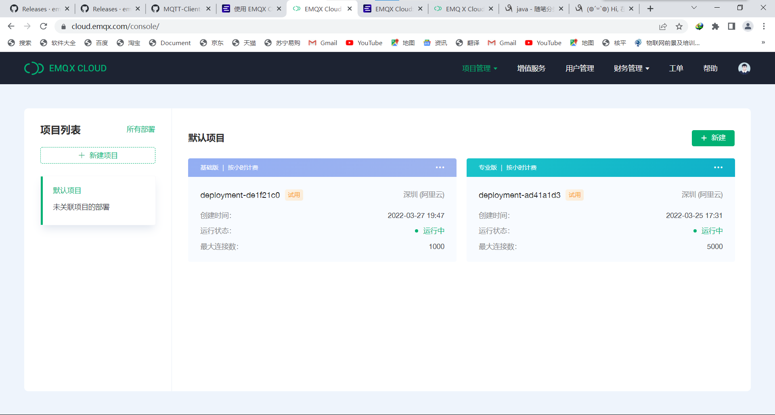The width and height of the screenshot is (775, 415).
Task: Click 运行中 status on deployment-ad41a1d3
Action: pos(708,231)
